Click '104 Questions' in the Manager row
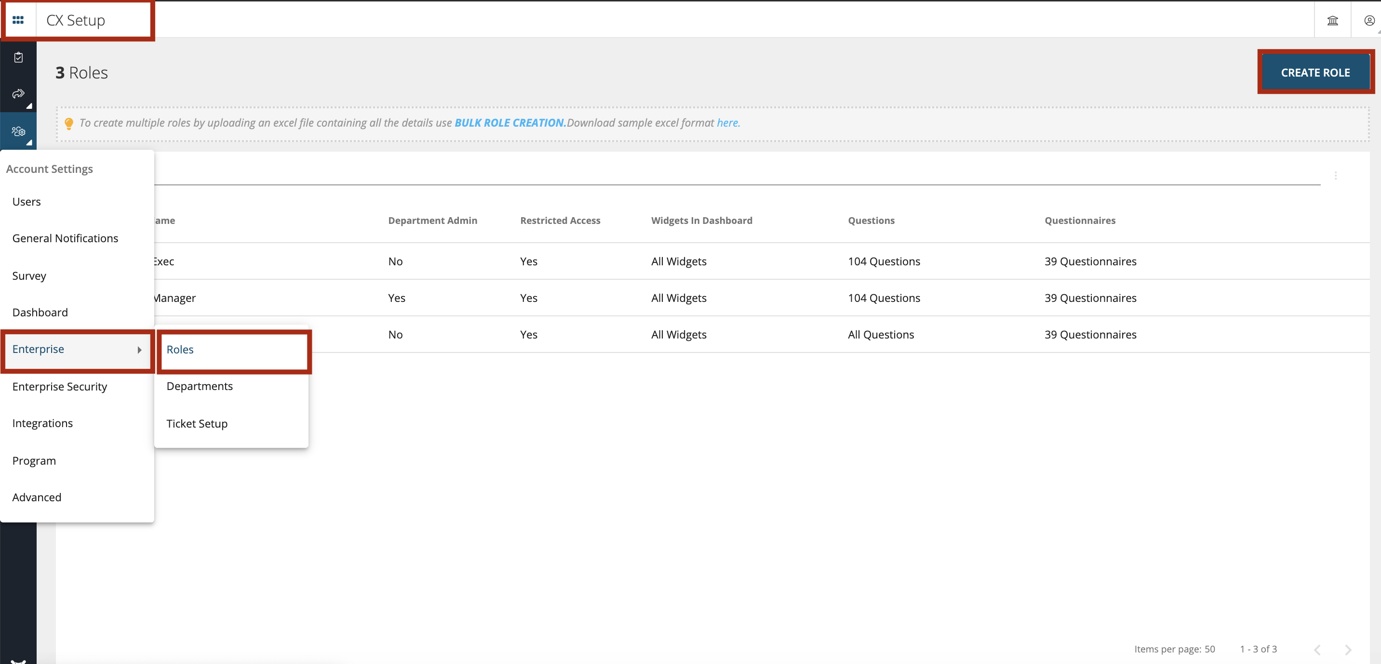The image size is (1381, 664). pyautogui.click(x=884, y=298)
